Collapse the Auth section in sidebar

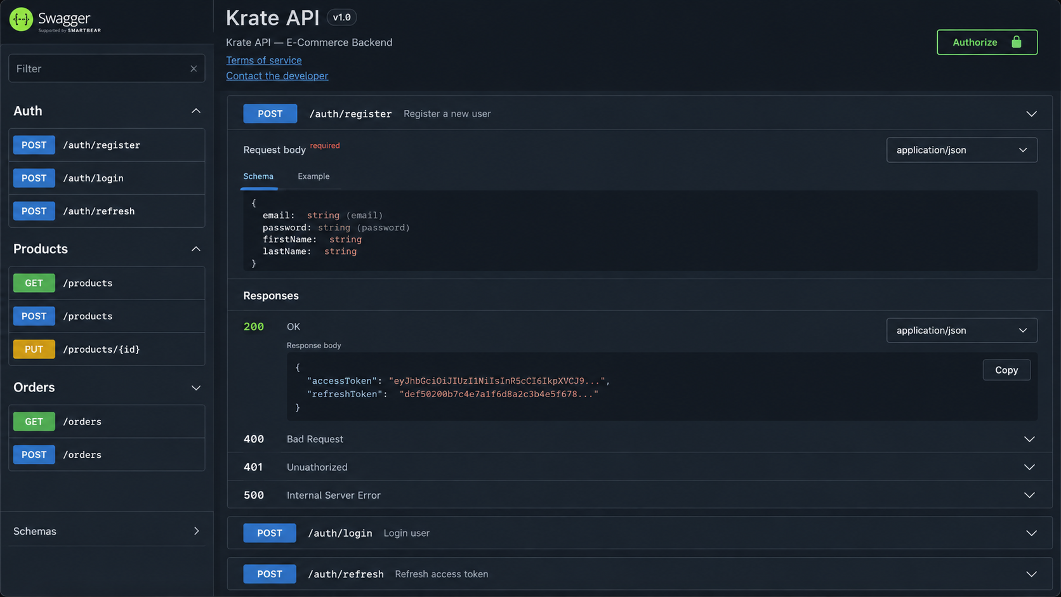click(x=196, y=111)
